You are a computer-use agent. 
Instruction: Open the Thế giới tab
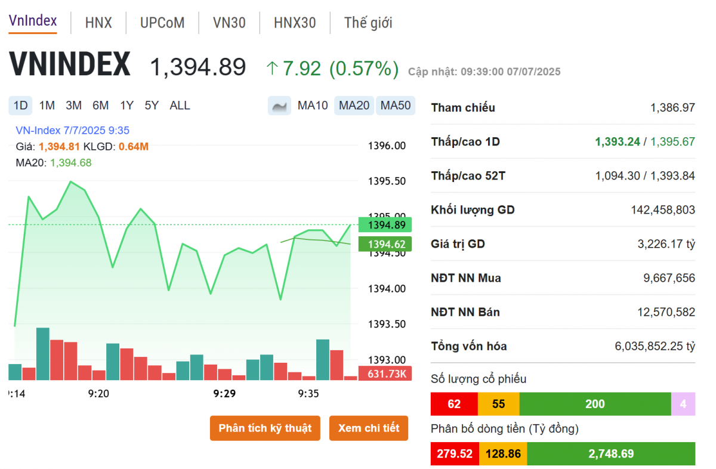click(x=368, y=23)
